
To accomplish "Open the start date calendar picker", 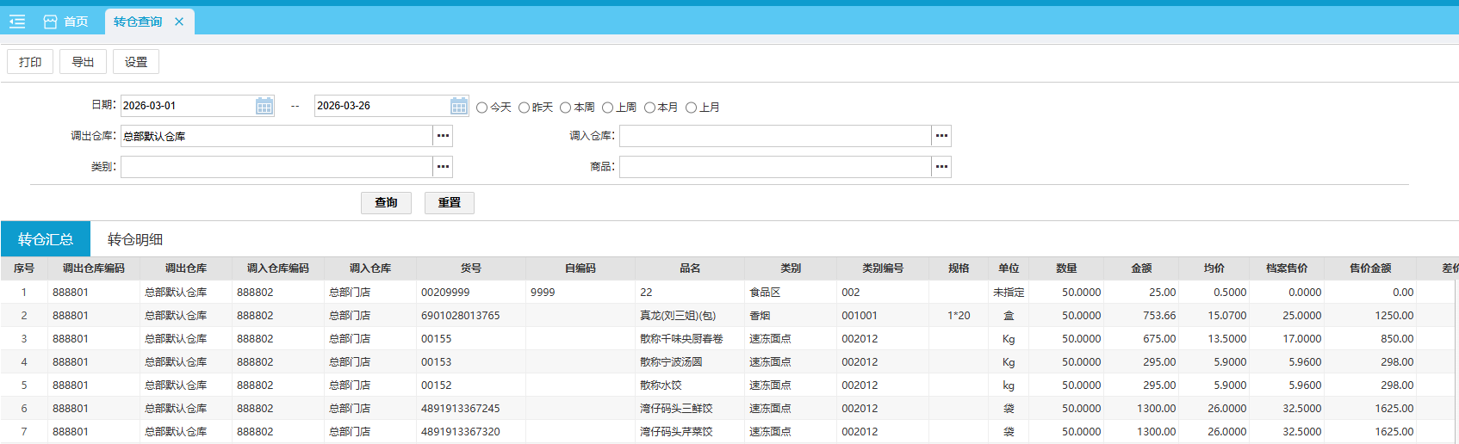I will click(264, 106).
